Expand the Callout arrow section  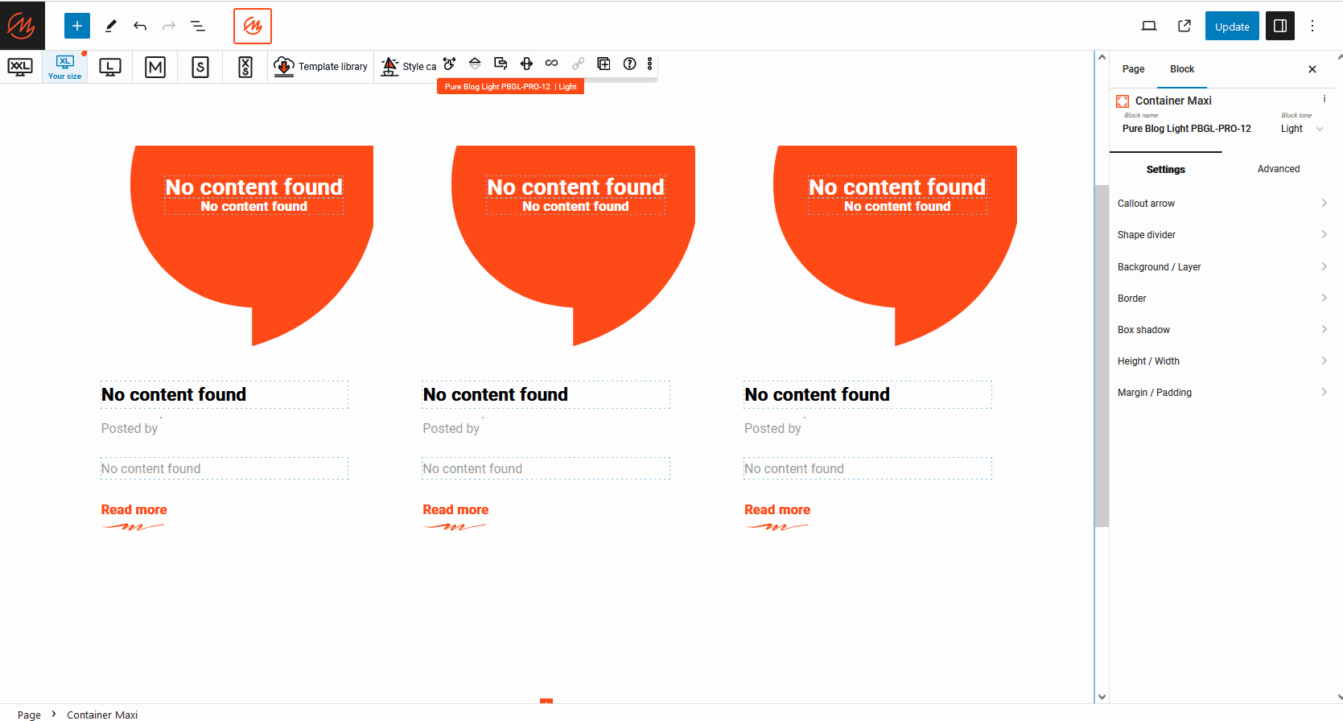click(1222, 204)
